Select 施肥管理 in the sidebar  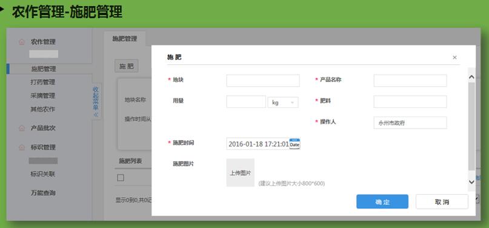point(44,69)
